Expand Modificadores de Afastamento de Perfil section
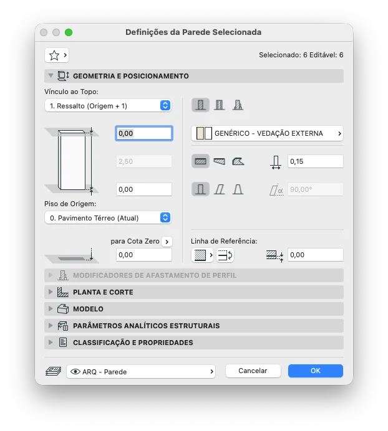 coord(51,275)
